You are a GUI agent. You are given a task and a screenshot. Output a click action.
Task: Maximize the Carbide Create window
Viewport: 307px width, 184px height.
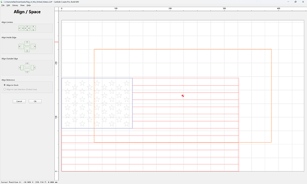(x=295, y=2)
